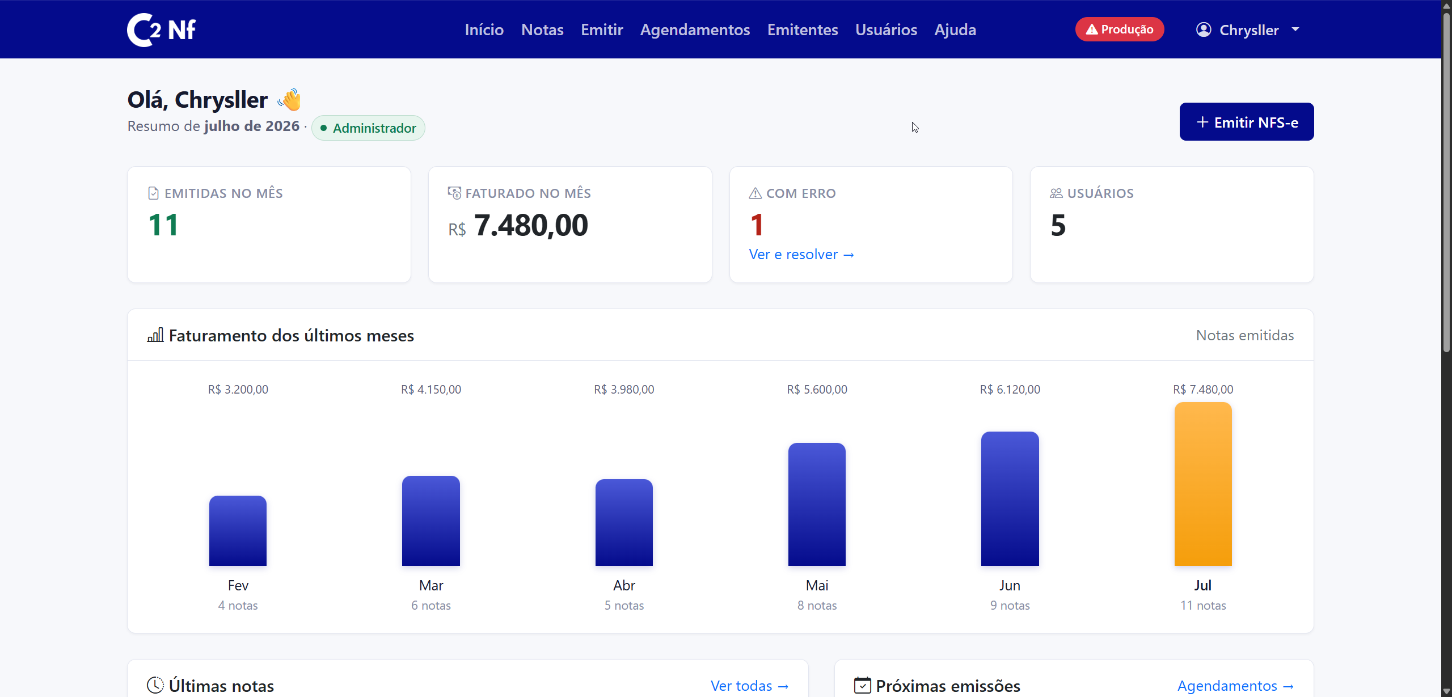
Task: Click the waving hand emoji
Action: point(289,100)
